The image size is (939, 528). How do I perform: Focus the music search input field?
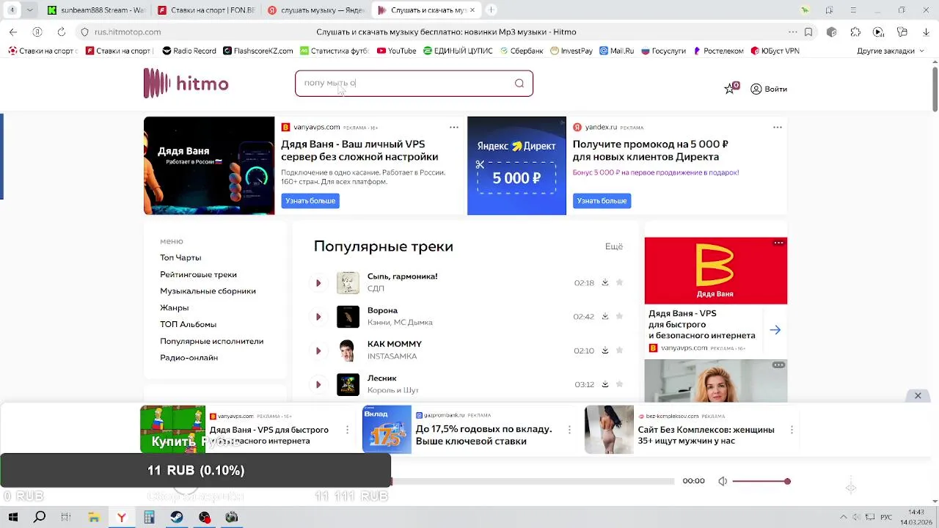coord(414,83)
